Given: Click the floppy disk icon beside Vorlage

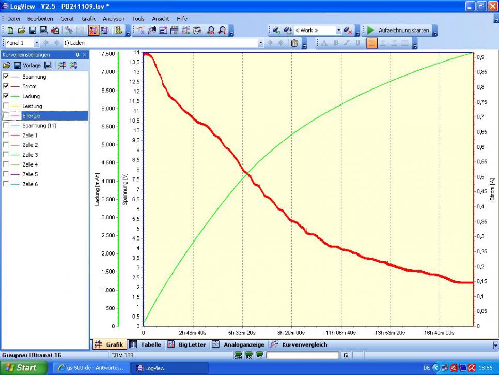Looking at the screenshot, I should (x=17, y=65).
